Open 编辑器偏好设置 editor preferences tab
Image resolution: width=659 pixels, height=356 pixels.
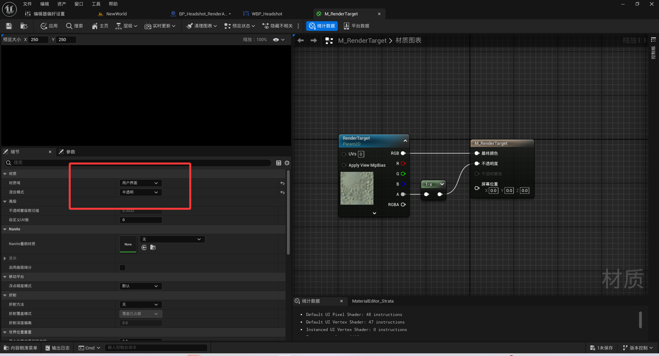pyautogui.click(x=45, y=14)
